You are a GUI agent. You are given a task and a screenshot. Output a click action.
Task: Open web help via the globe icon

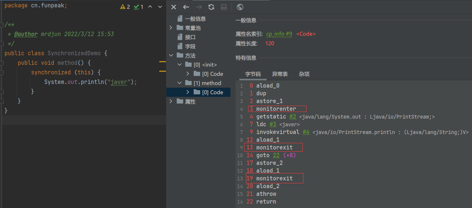240,7
